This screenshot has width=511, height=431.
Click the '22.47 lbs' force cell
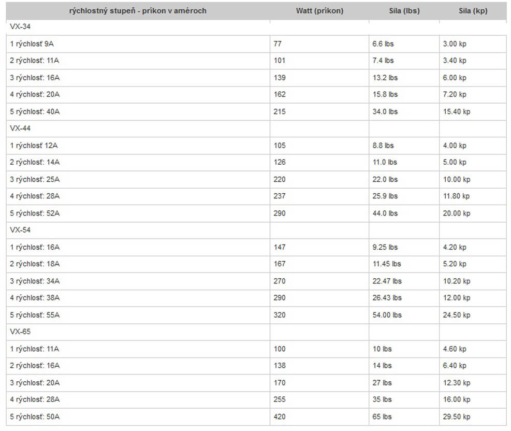coord(387,281)
